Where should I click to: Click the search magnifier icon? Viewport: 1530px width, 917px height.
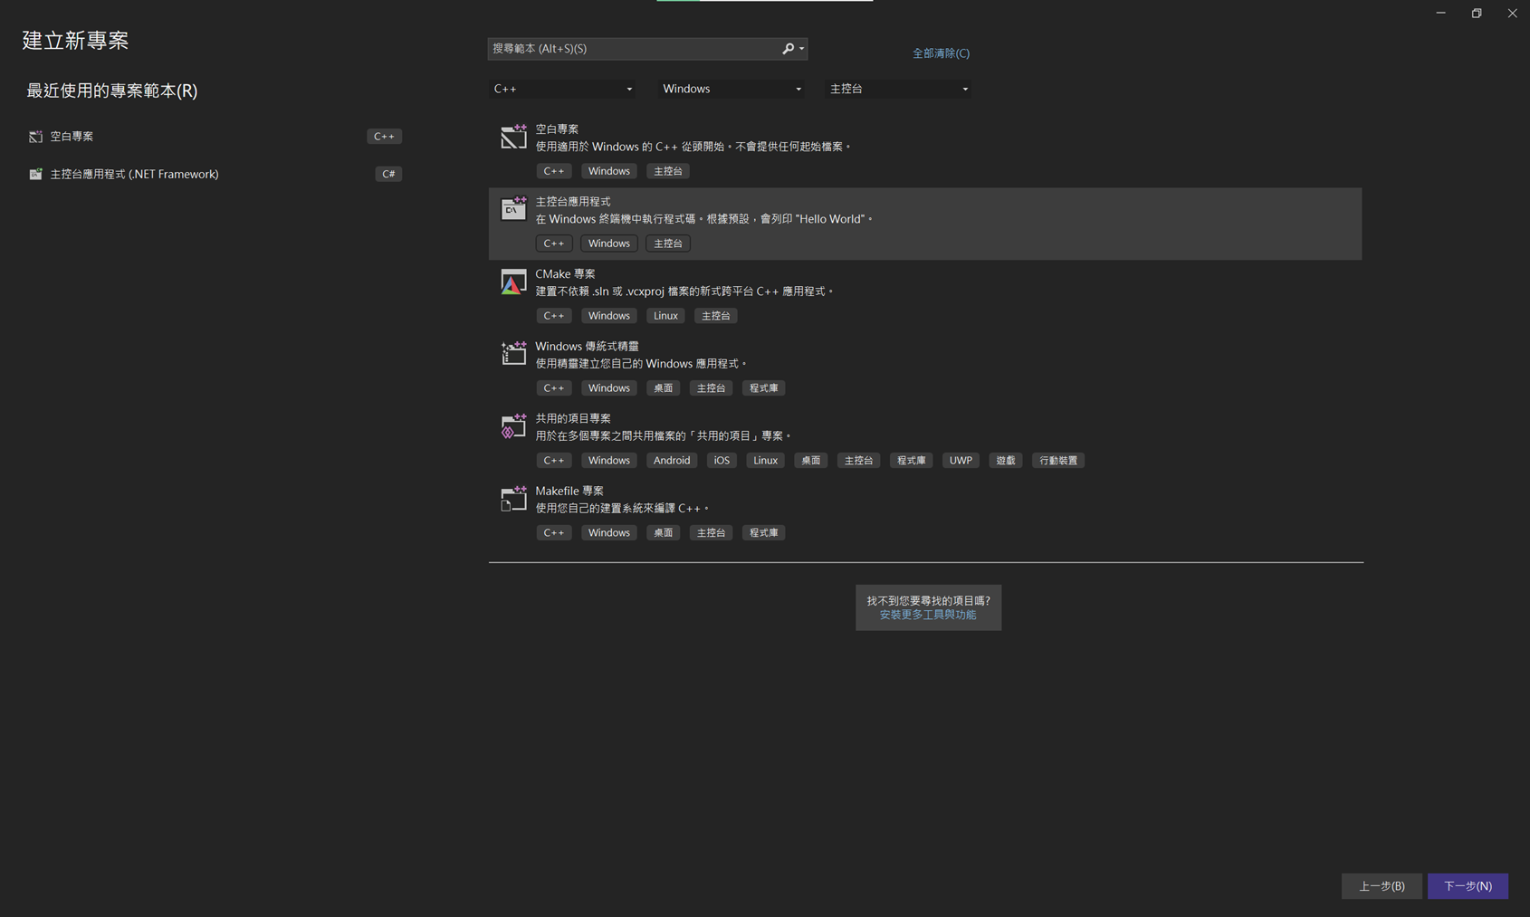pos(788,49)
